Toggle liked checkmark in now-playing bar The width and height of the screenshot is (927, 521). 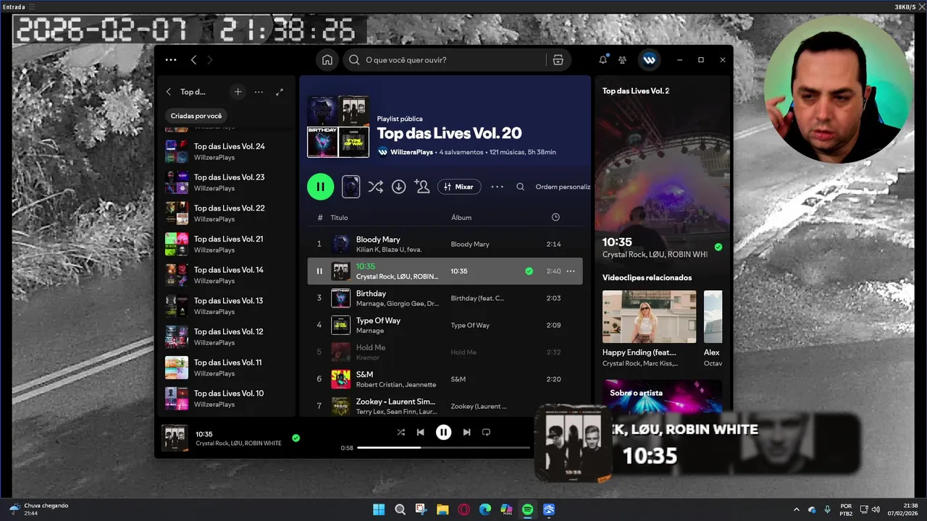pyautogui.click(x=295, y=438)
